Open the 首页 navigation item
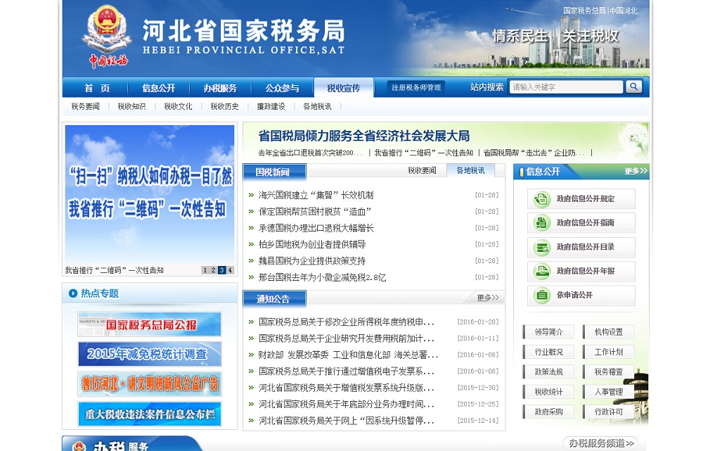Viewport: 703px width, 451px height. pos(97,88)
